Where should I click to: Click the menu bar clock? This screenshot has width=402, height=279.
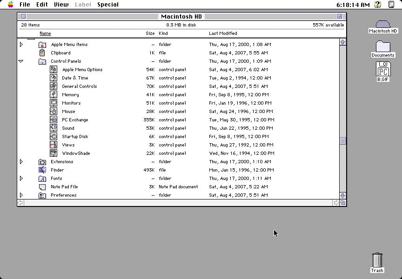[x=353, y=5]
